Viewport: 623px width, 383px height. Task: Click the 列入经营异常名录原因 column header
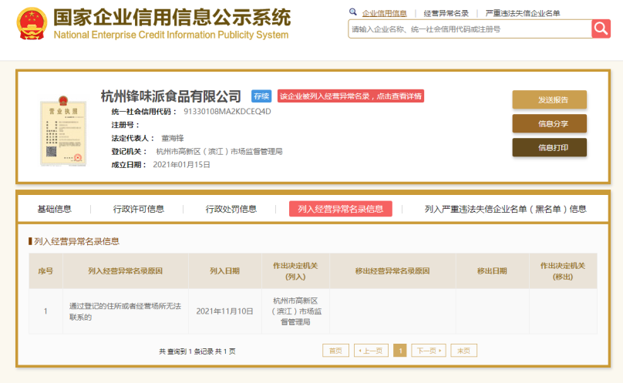pos(126,271)
